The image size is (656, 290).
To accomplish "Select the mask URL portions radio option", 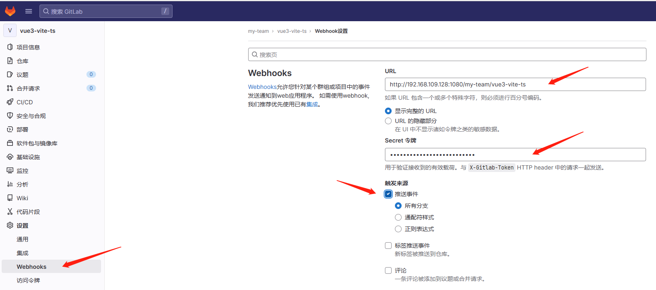I will click(388, 121).
